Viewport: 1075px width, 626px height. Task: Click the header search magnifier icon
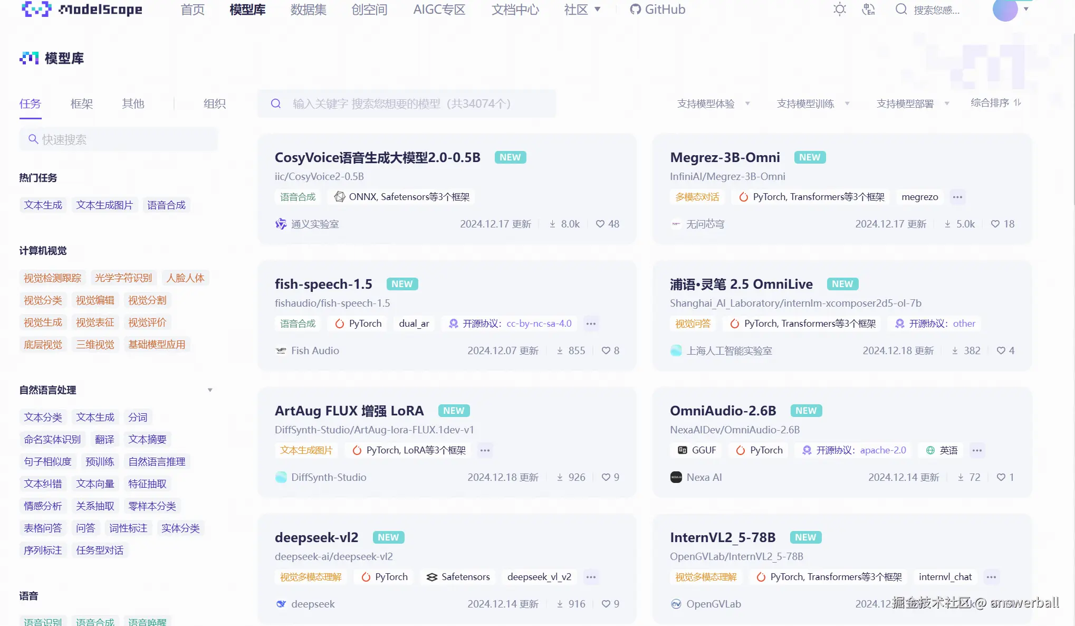coord(901,10)
